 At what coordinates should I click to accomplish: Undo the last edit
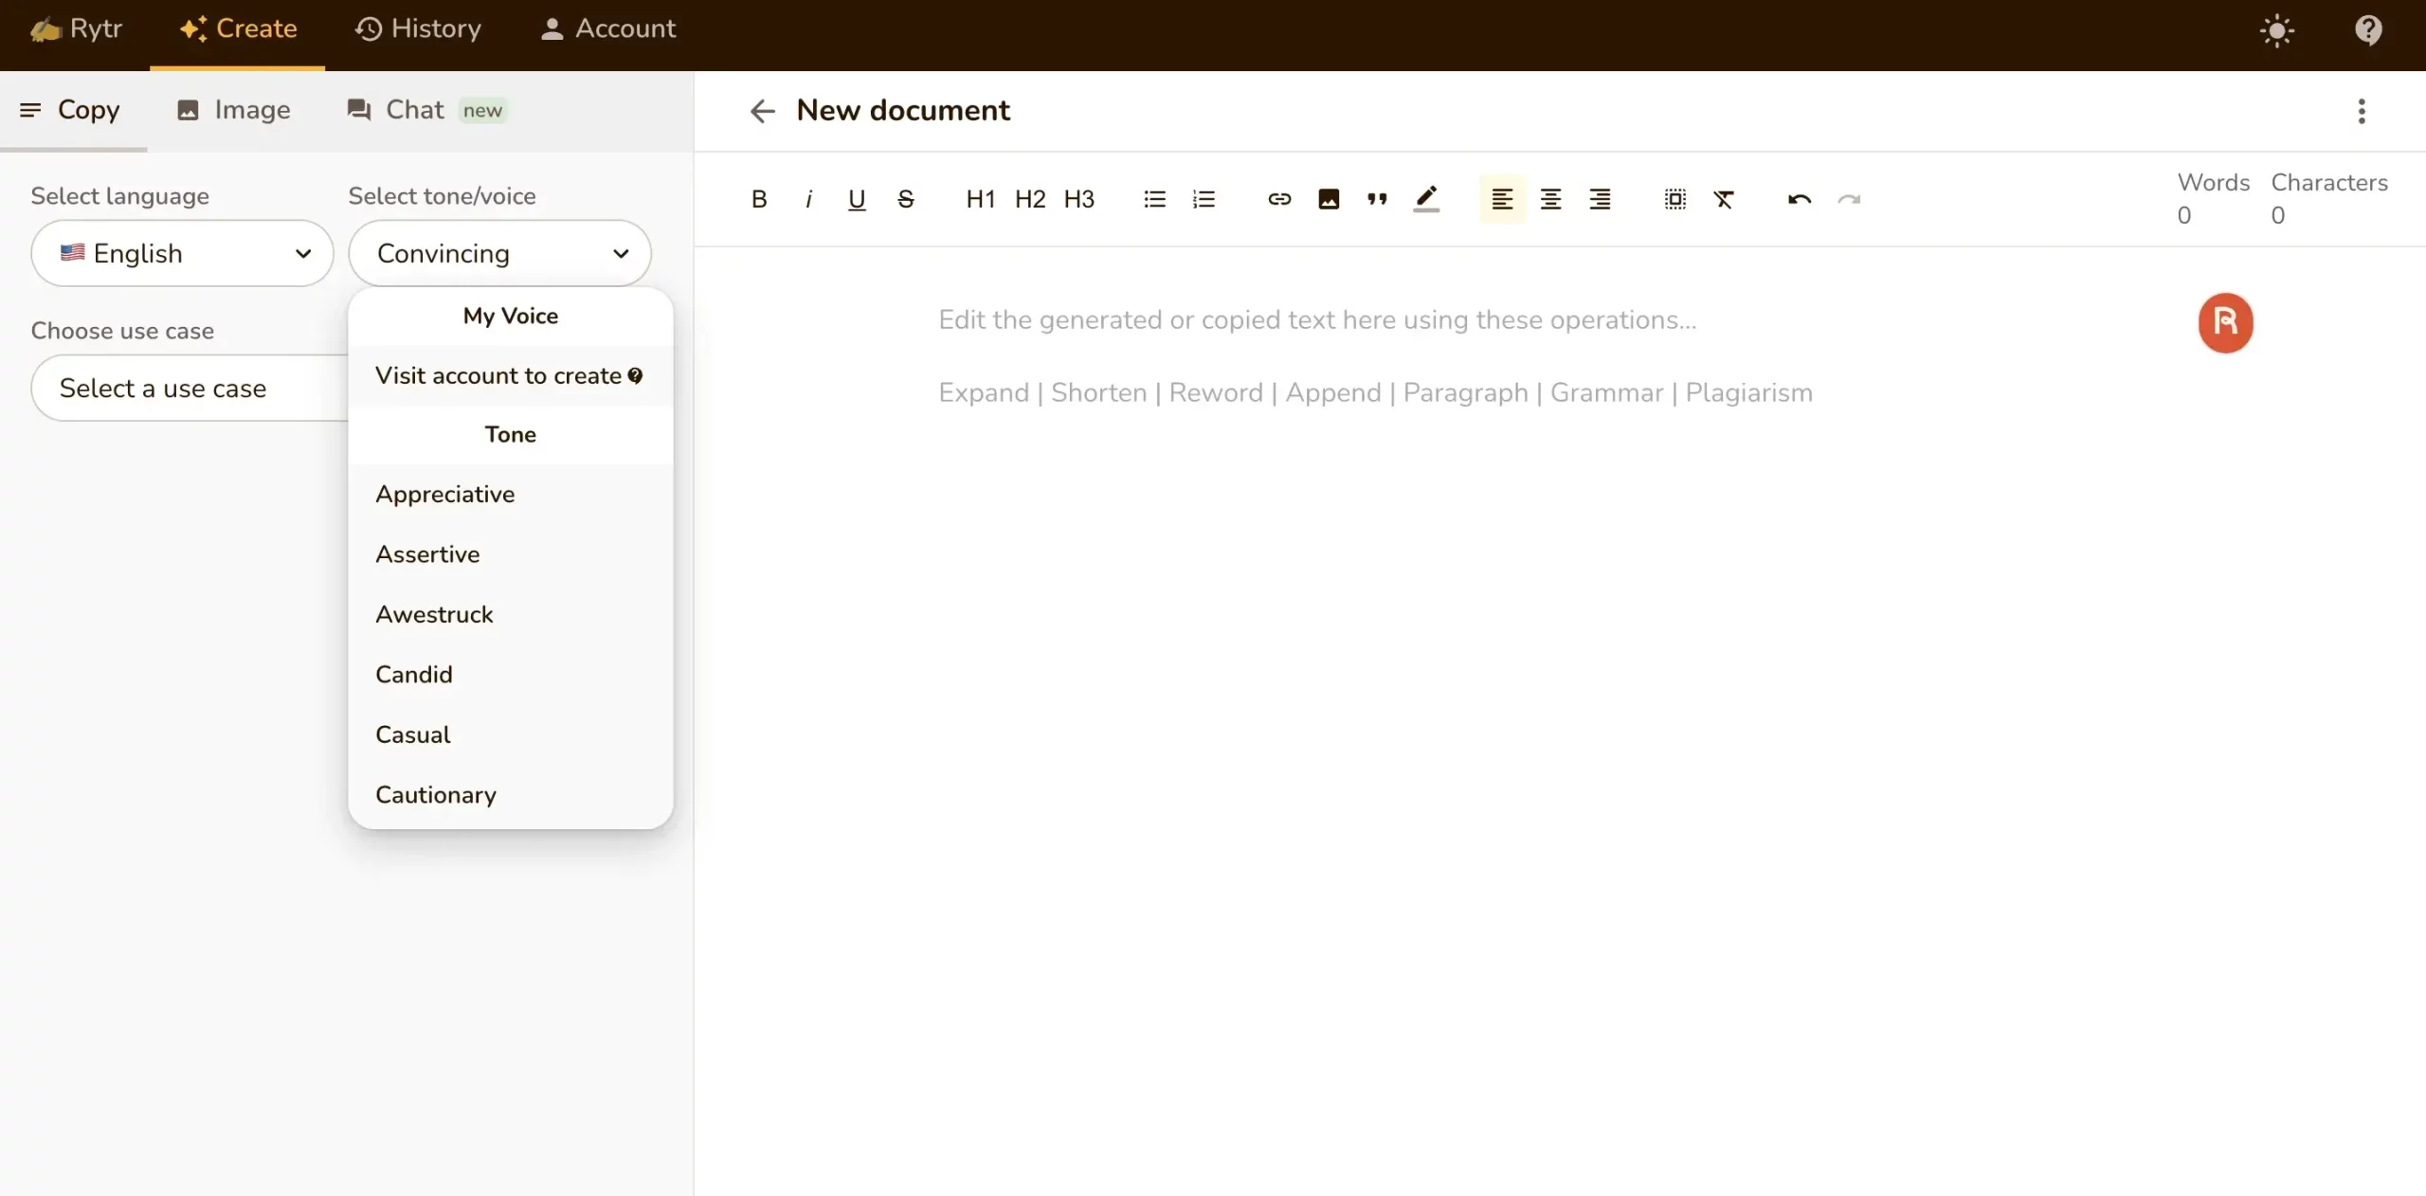click(1800, 199)
